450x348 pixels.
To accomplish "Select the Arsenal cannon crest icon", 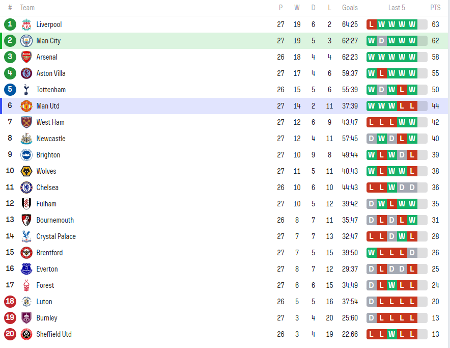I will pyautogui.click(x=26, y=57).
